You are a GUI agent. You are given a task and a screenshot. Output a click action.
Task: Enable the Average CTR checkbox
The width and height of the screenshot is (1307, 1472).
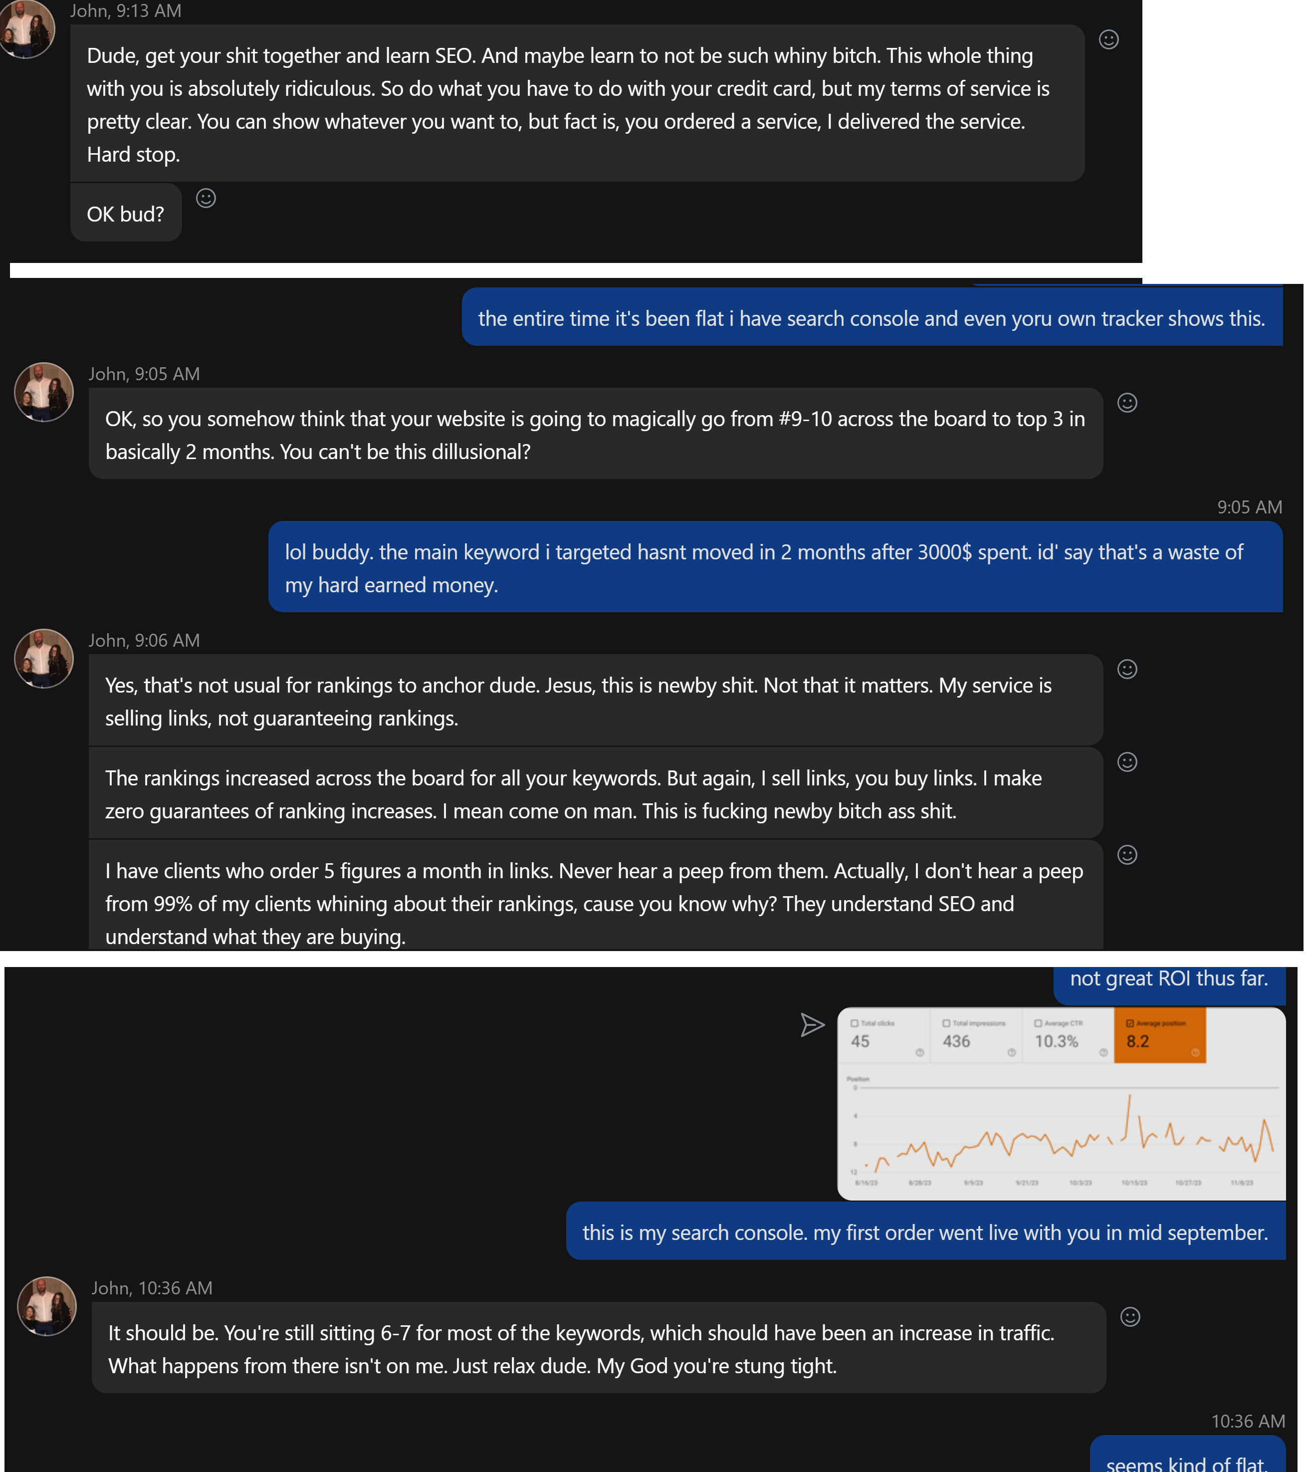click(1038, 1022)
